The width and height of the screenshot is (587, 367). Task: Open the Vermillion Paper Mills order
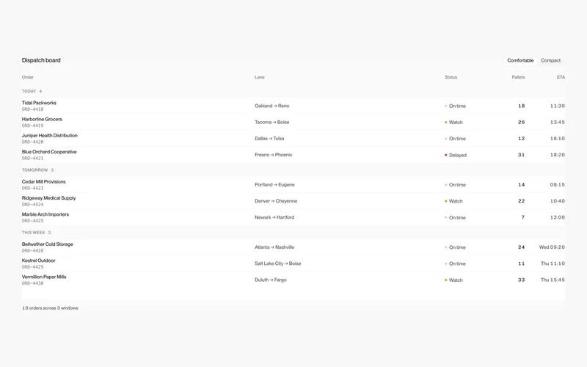44,277
